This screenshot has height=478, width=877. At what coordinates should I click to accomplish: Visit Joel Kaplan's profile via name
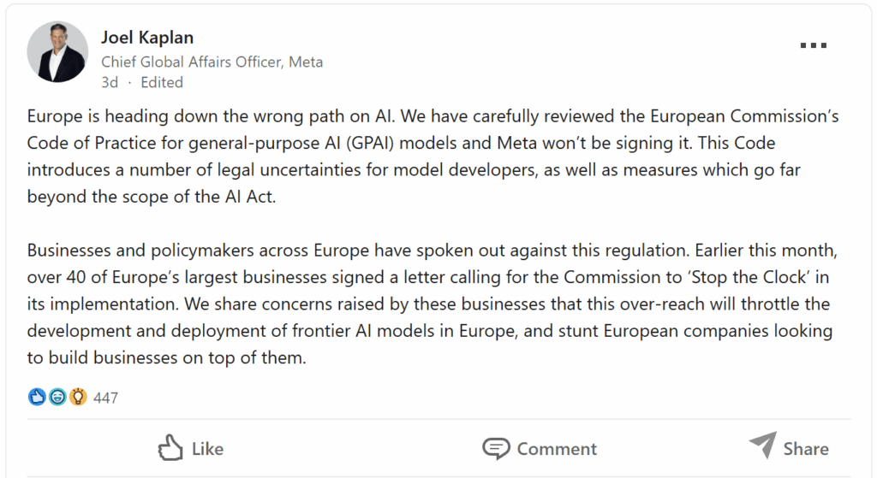point(147,37)
